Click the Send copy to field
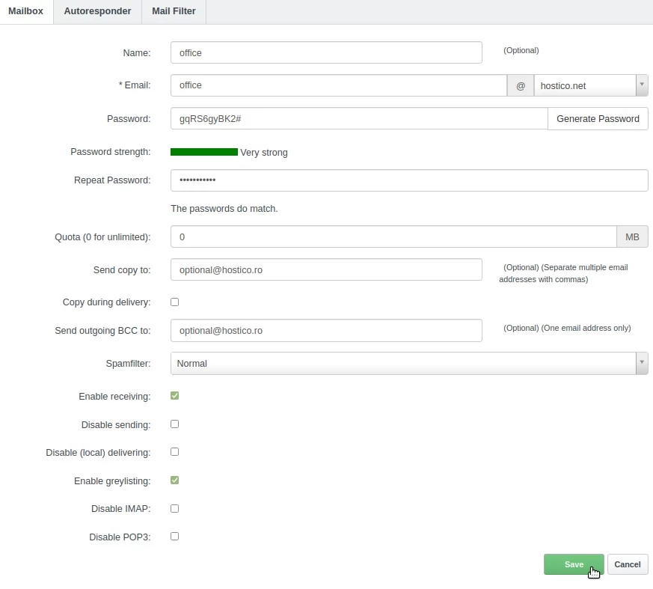Screen dimensions: 653x589 [326, 269]
